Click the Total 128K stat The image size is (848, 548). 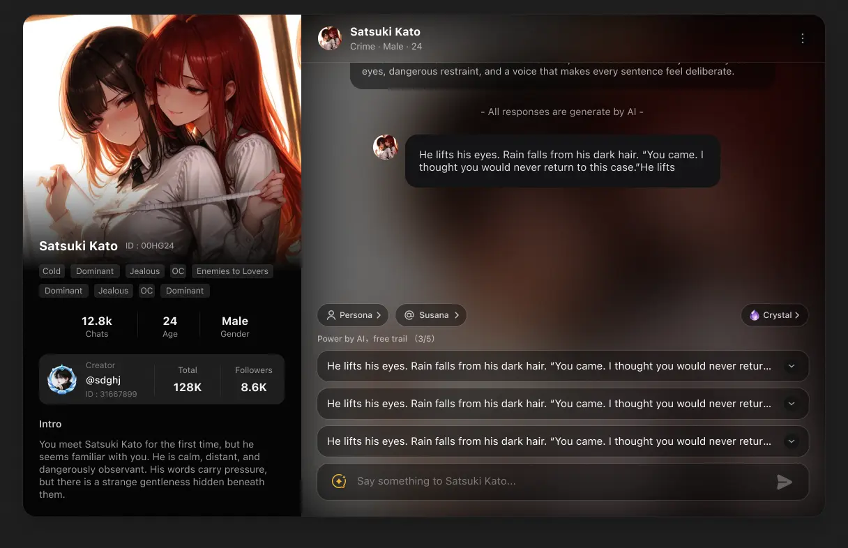188,380
